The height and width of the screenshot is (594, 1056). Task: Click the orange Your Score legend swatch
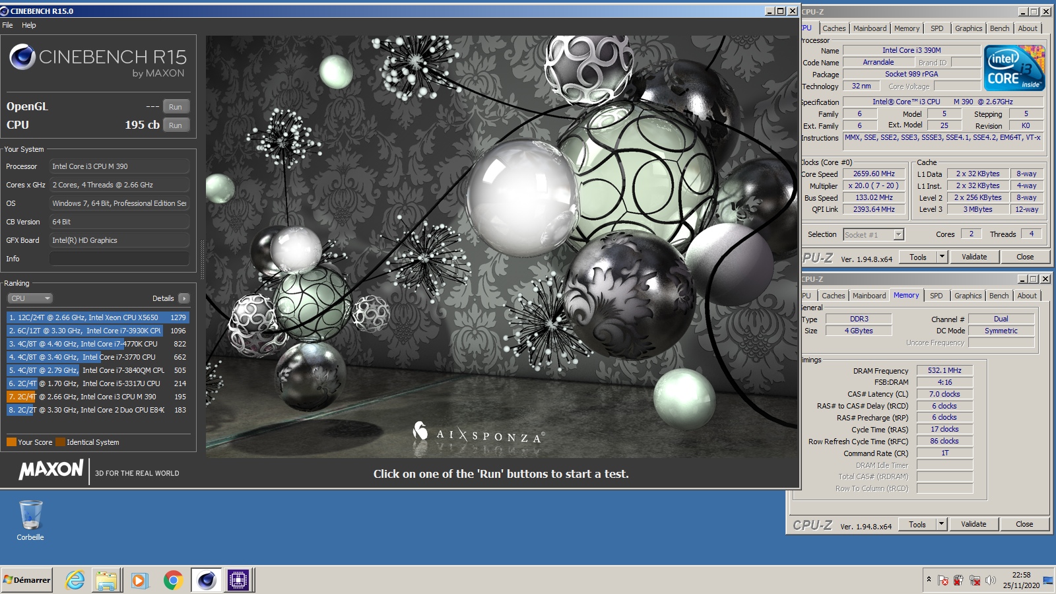coord(11,442)
